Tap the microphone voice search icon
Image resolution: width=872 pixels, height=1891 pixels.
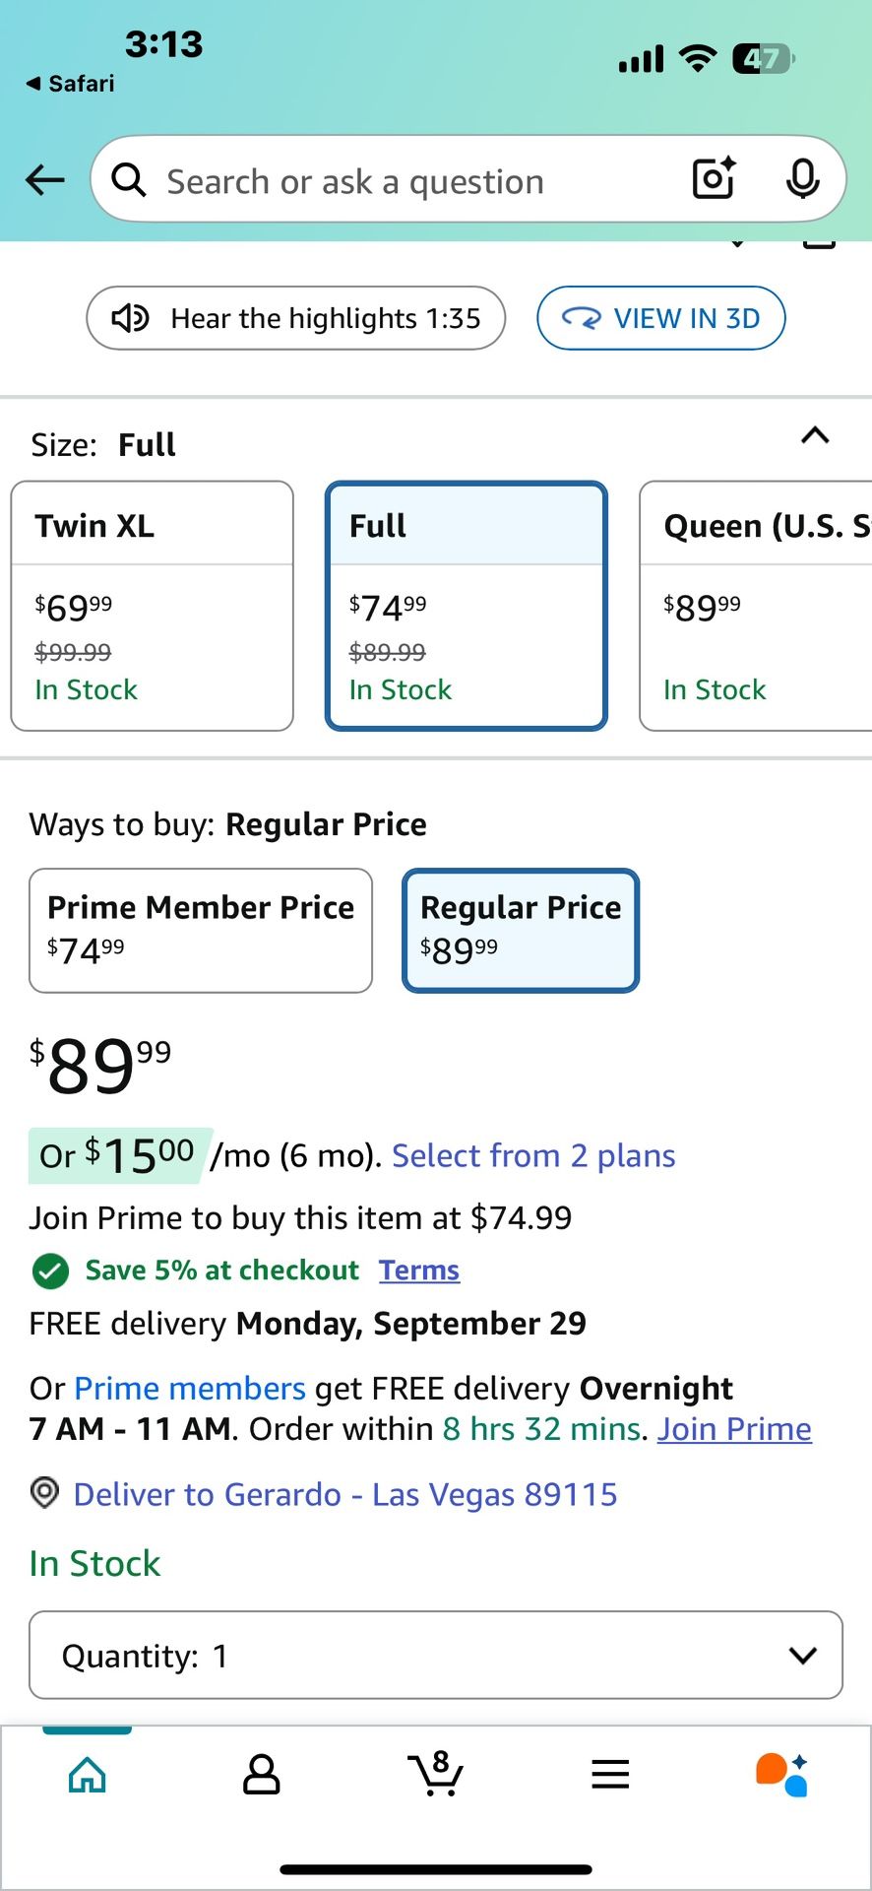click(802, 179)
